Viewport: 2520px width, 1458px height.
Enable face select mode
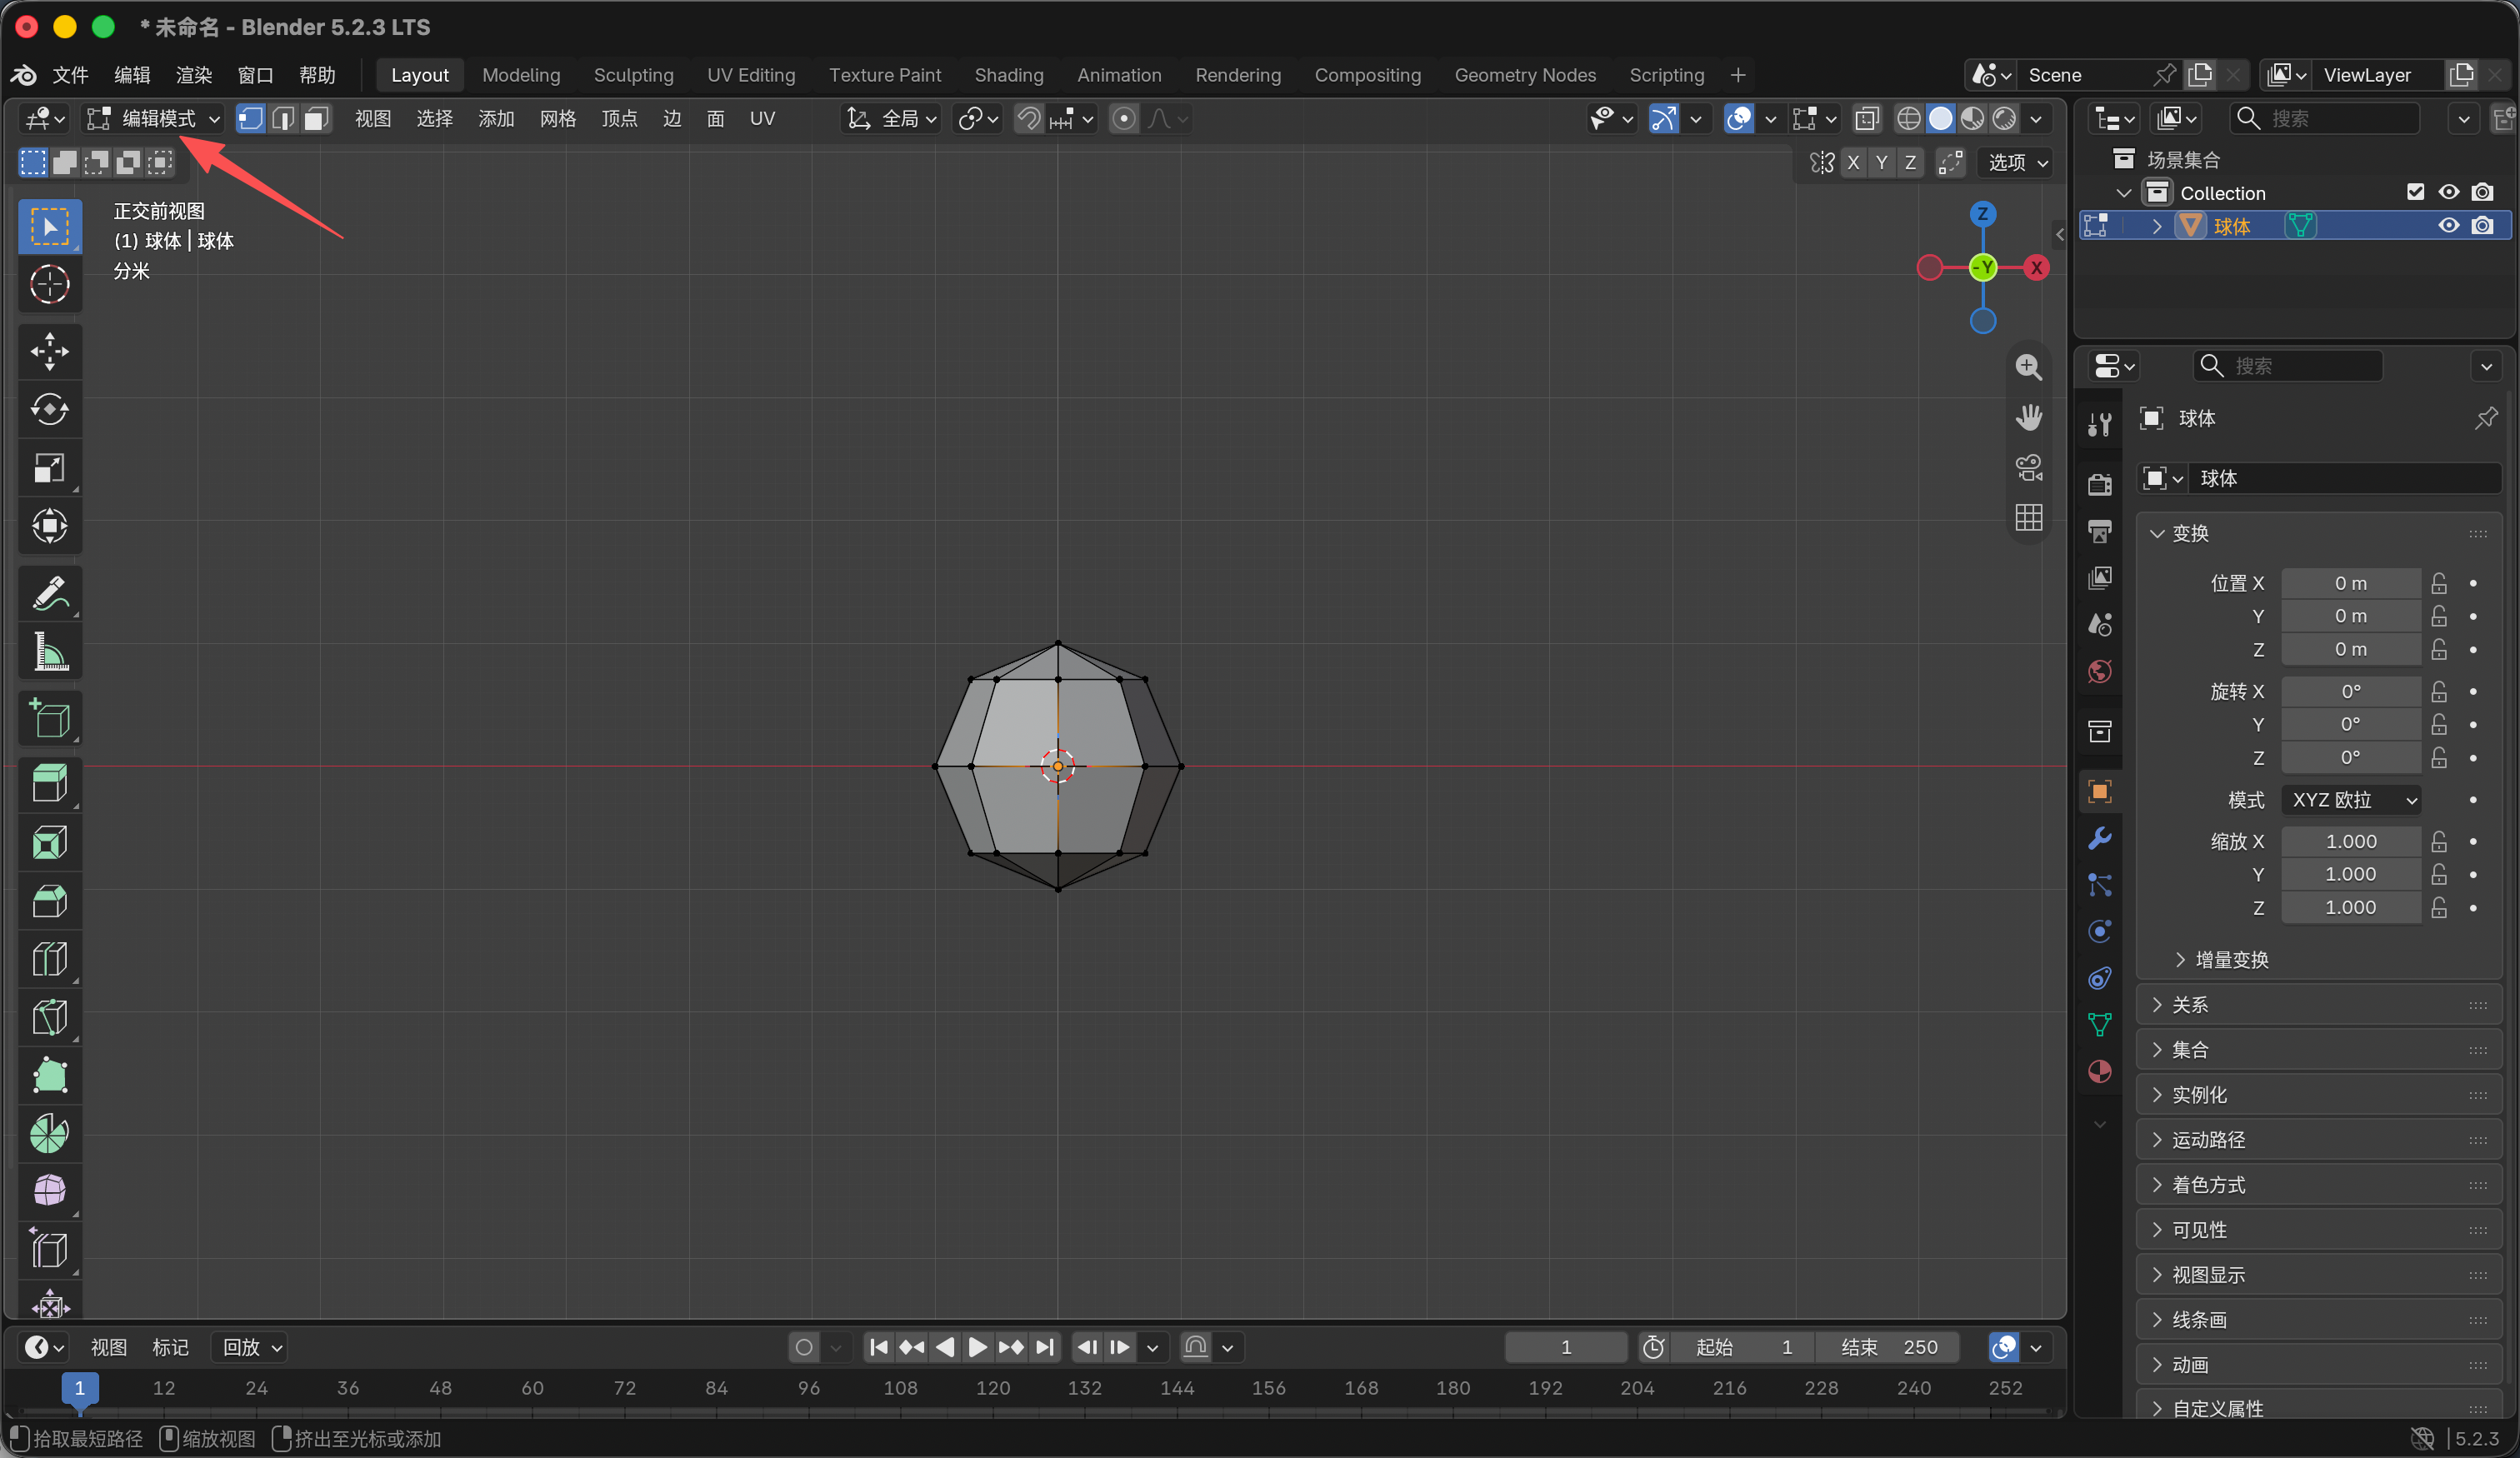pos(316,119)
